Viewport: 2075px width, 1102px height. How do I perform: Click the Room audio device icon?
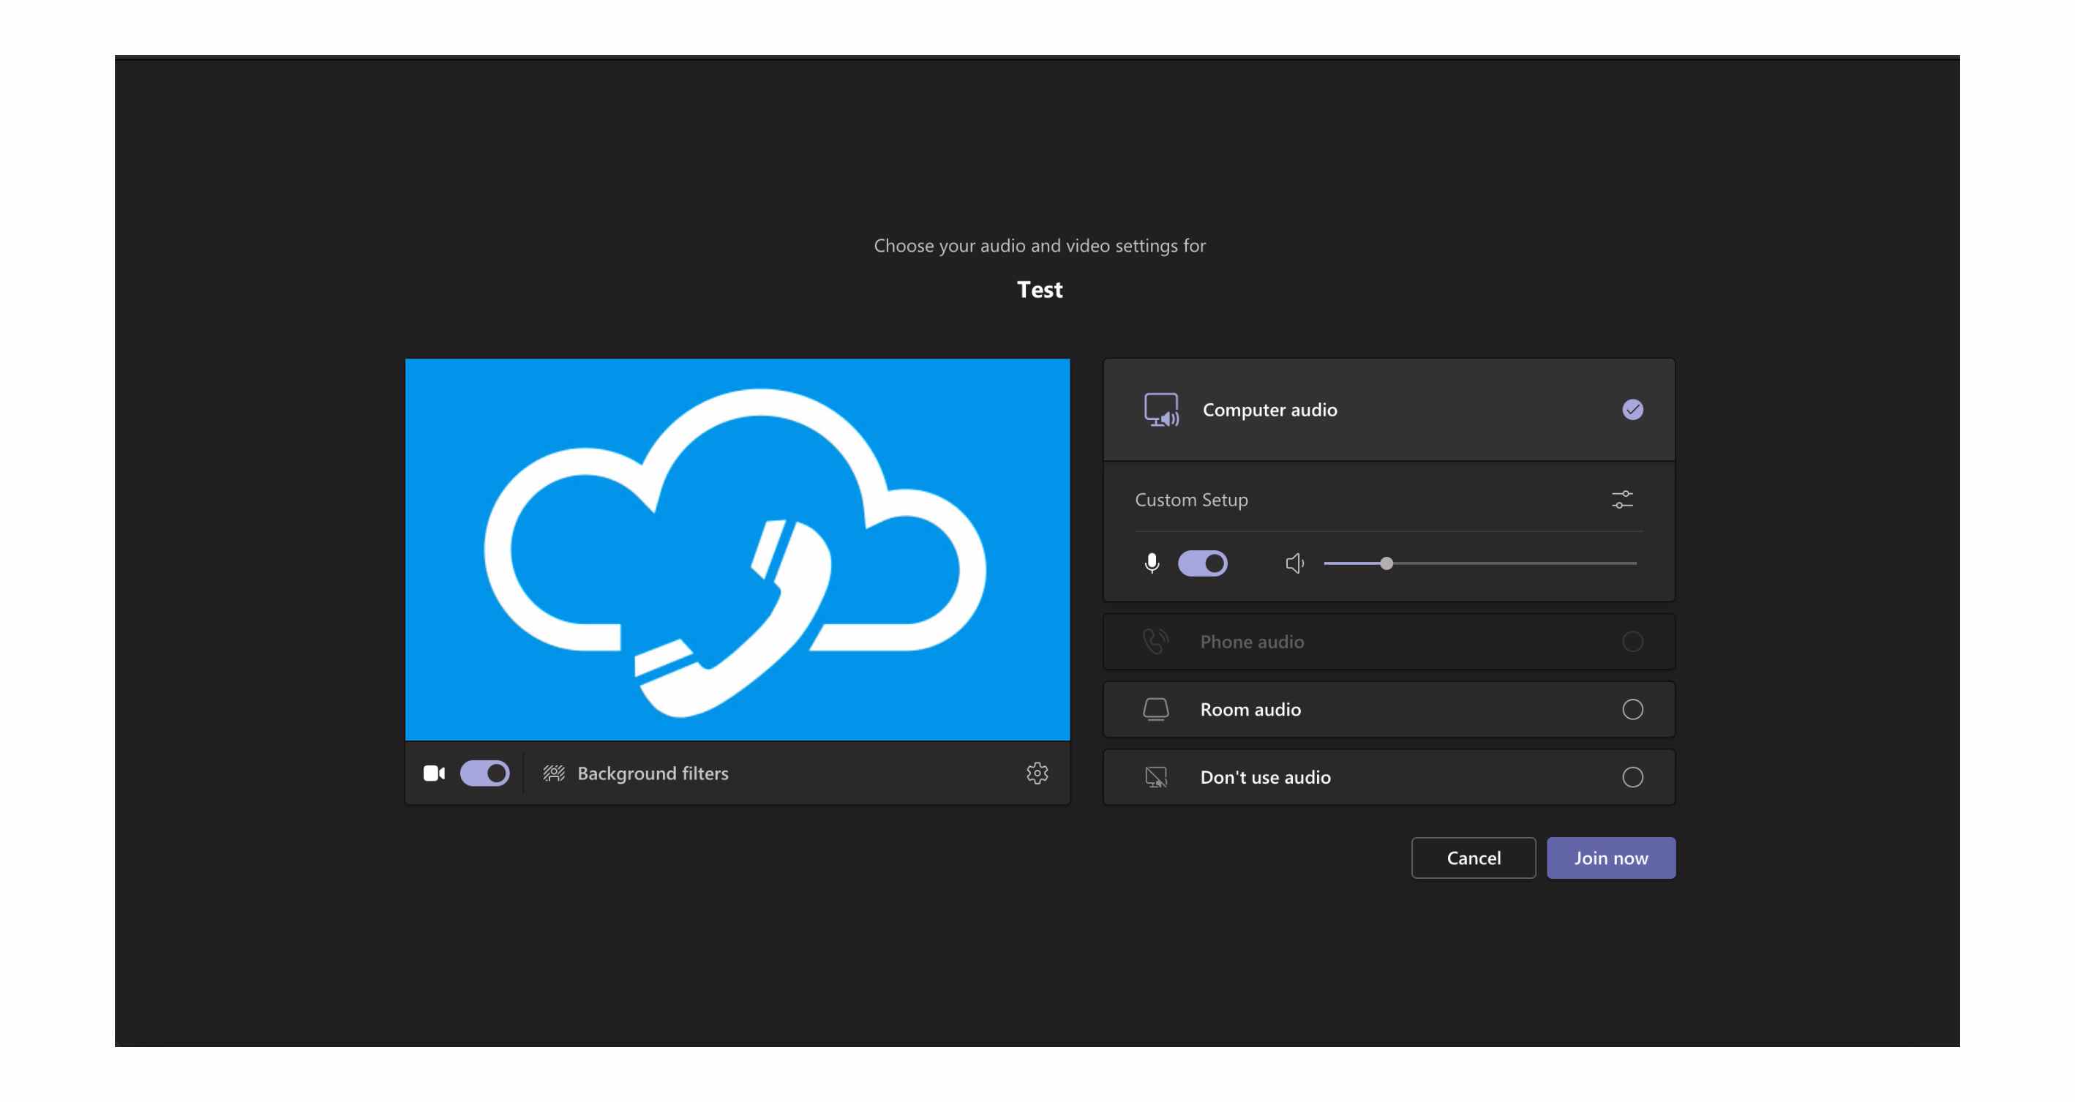click(1156, 709)
